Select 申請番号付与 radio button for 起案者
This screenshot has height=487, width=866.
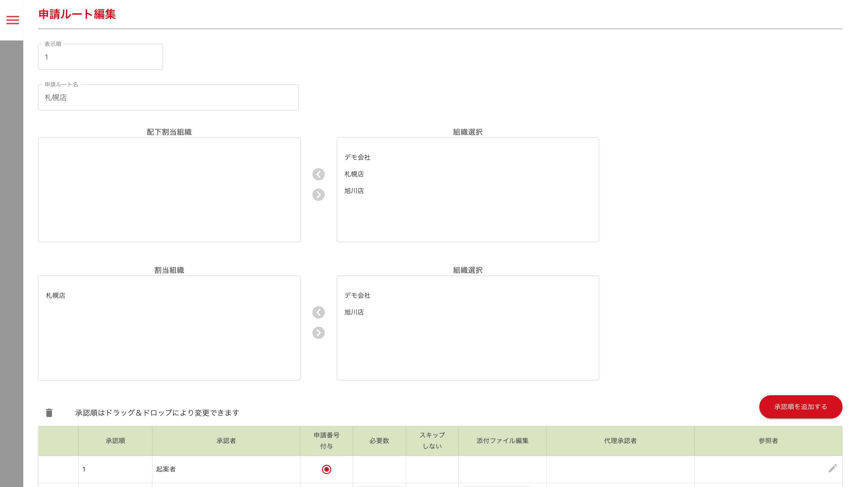pos(326,469)
